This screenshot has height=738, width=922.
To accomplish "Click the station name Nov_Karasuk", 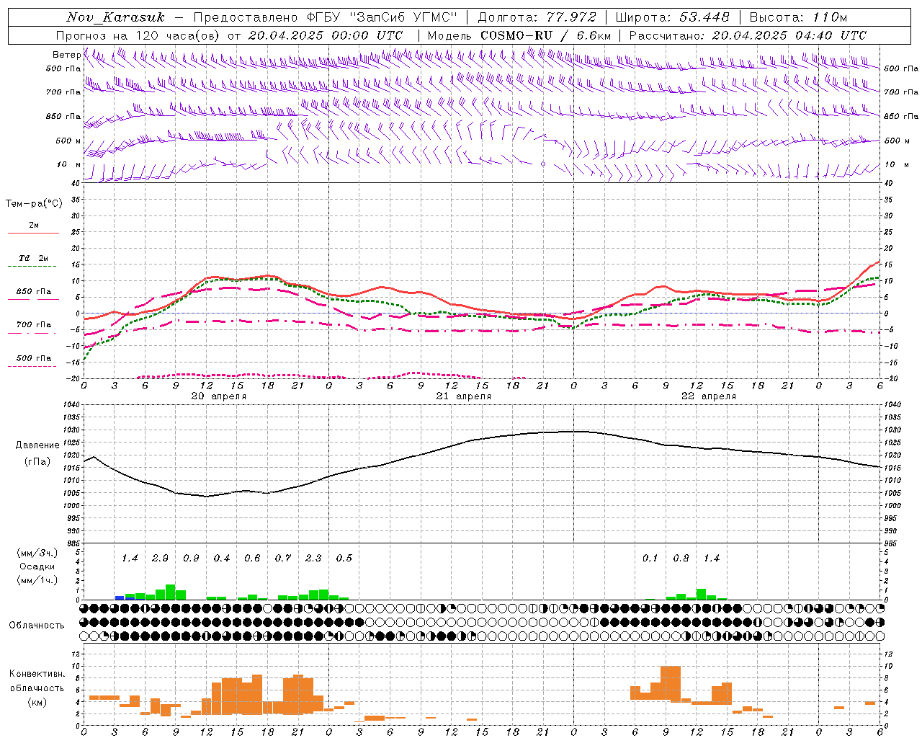I will click(115, 17).
